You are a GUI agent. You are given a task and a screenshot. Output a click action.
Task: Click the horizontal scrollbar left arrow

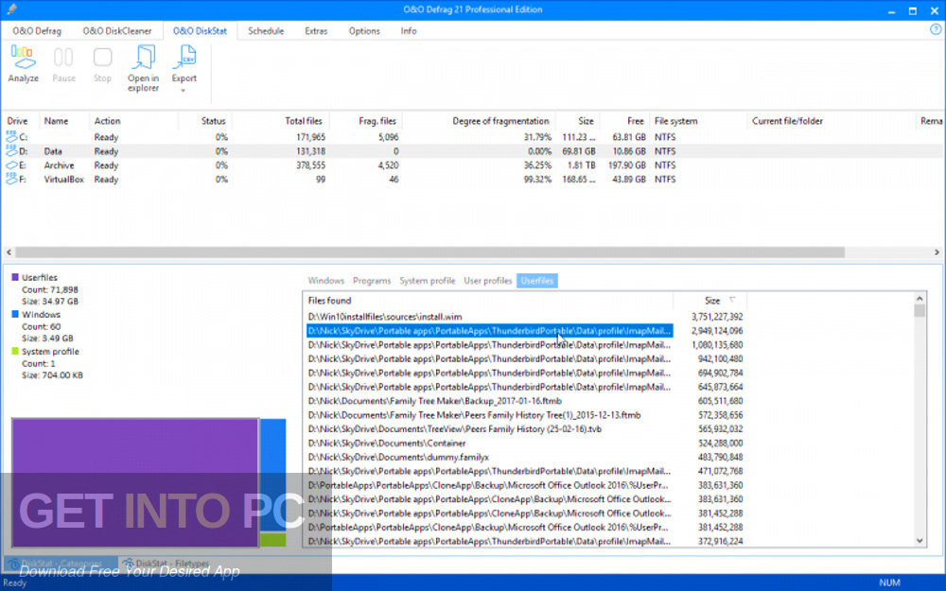click(x=9, y=252)
